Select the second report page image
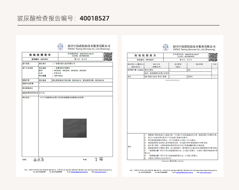The width and height of the screenshot is (239, 190). 172,106
